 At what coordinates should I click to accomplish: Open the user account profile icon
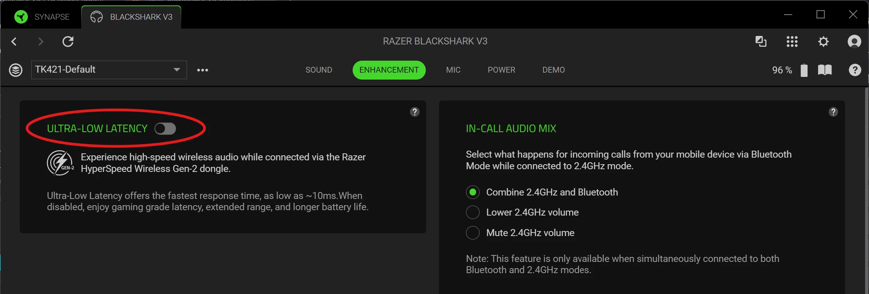click(x=854, y=41)
